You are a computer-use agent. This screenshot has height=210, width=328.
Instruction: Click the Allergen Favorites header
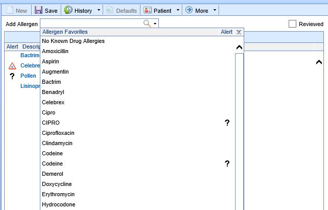tap(65, 32)
